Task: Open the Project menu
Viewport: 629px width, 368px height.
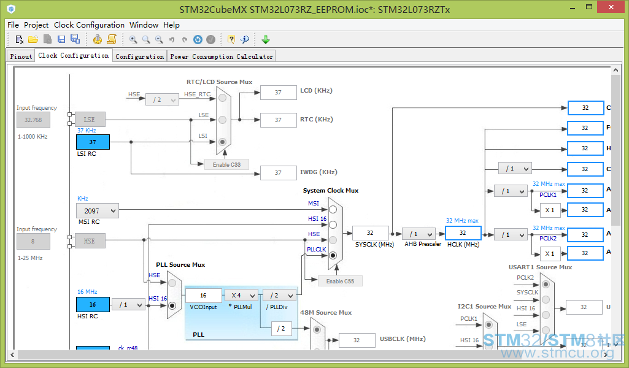Action: (x=36, y=25)
